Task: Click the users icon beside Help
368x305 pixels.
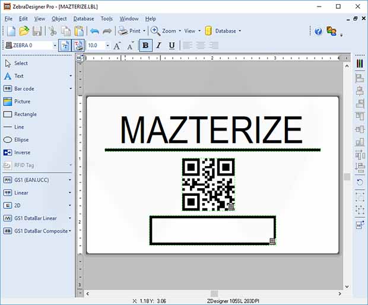Action: 331,31
